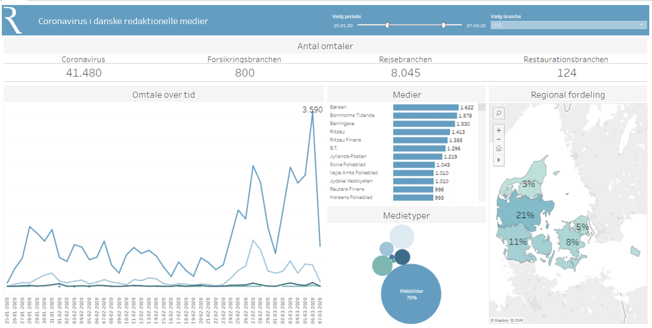Click the 3.590 peak on the line chart
The height and width of the screenshot is (328, 652).
click(312, 111)
